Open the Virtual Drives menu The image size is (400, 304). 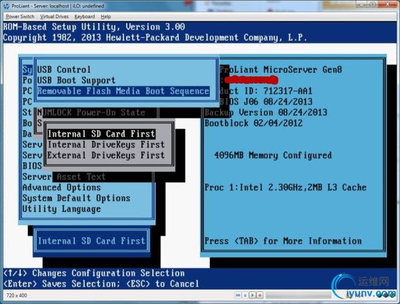point(55,17)
